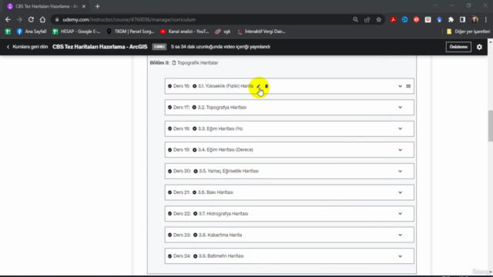Click the trash delete icon on Ders 16
This screenshot has height=277, width=493.
click(267, 86)
